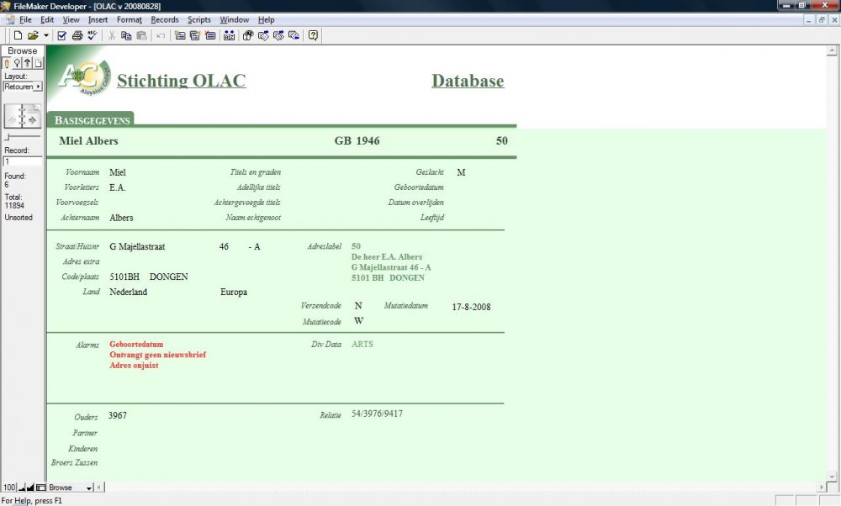Open the View menu
Image resolution: width=841 pixels, height=506 pixels.
[x=71, y=20]
